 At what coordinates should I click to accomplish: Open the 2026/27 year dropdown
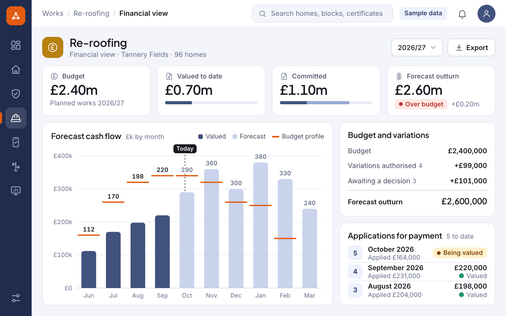click(417, 47)
